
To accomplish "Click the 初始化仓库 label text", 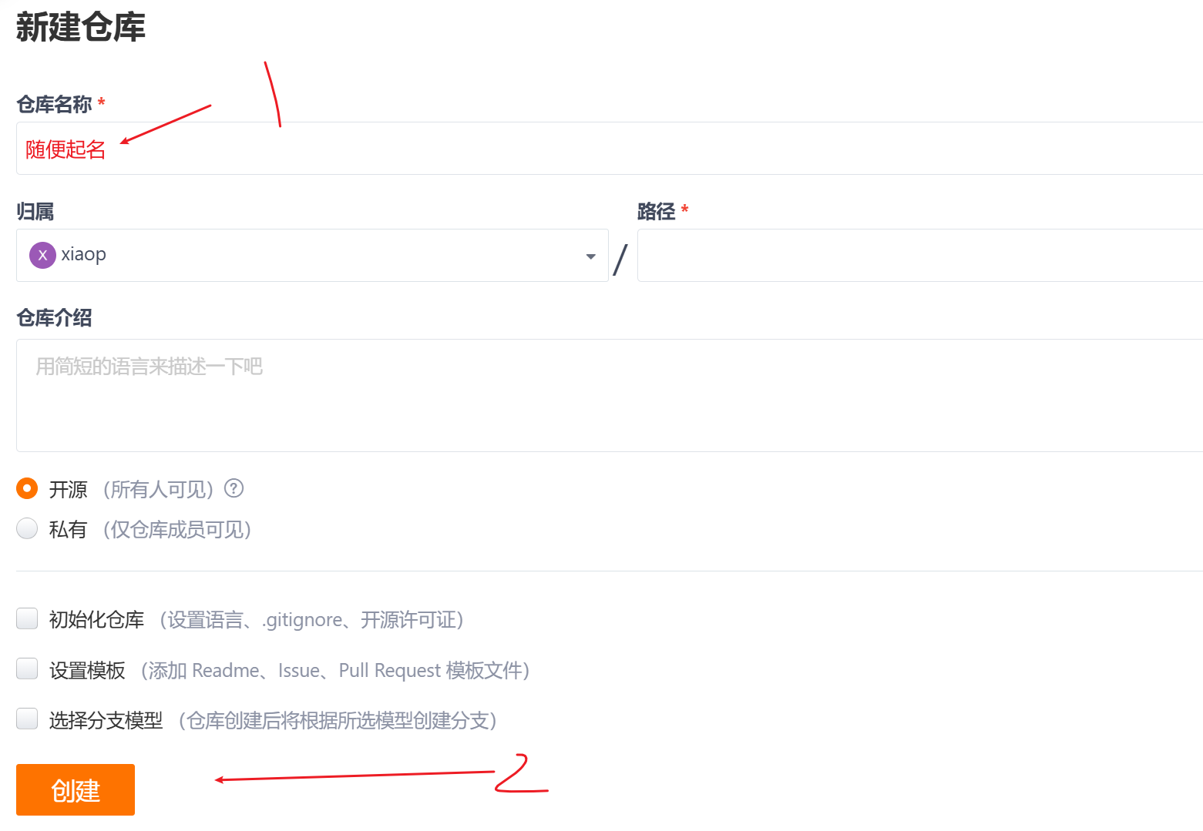I will point(96,620).
